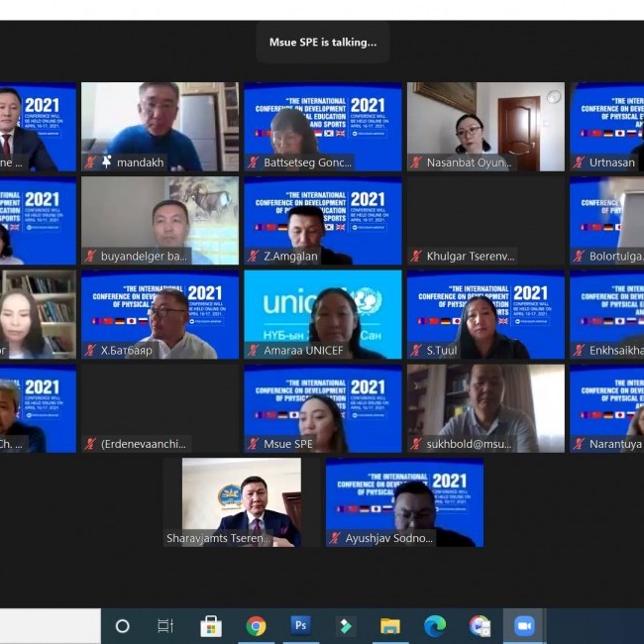Image resolution: width=644 pixels, height=644 pixels.
Task: Click the muted microphone icon beside mandakh
Action: click(x=90, y=162)
